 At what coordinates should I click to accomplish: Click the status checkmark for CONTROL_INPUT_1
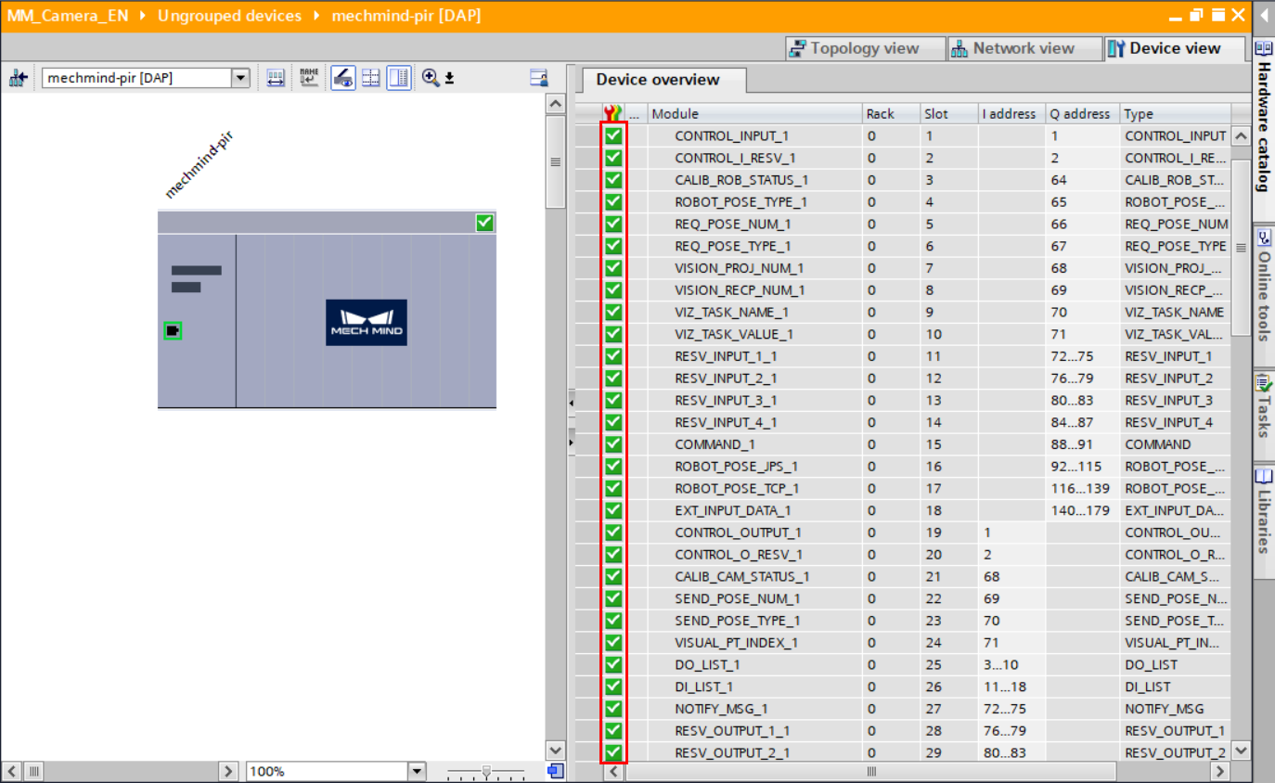(x=613, y=135)
